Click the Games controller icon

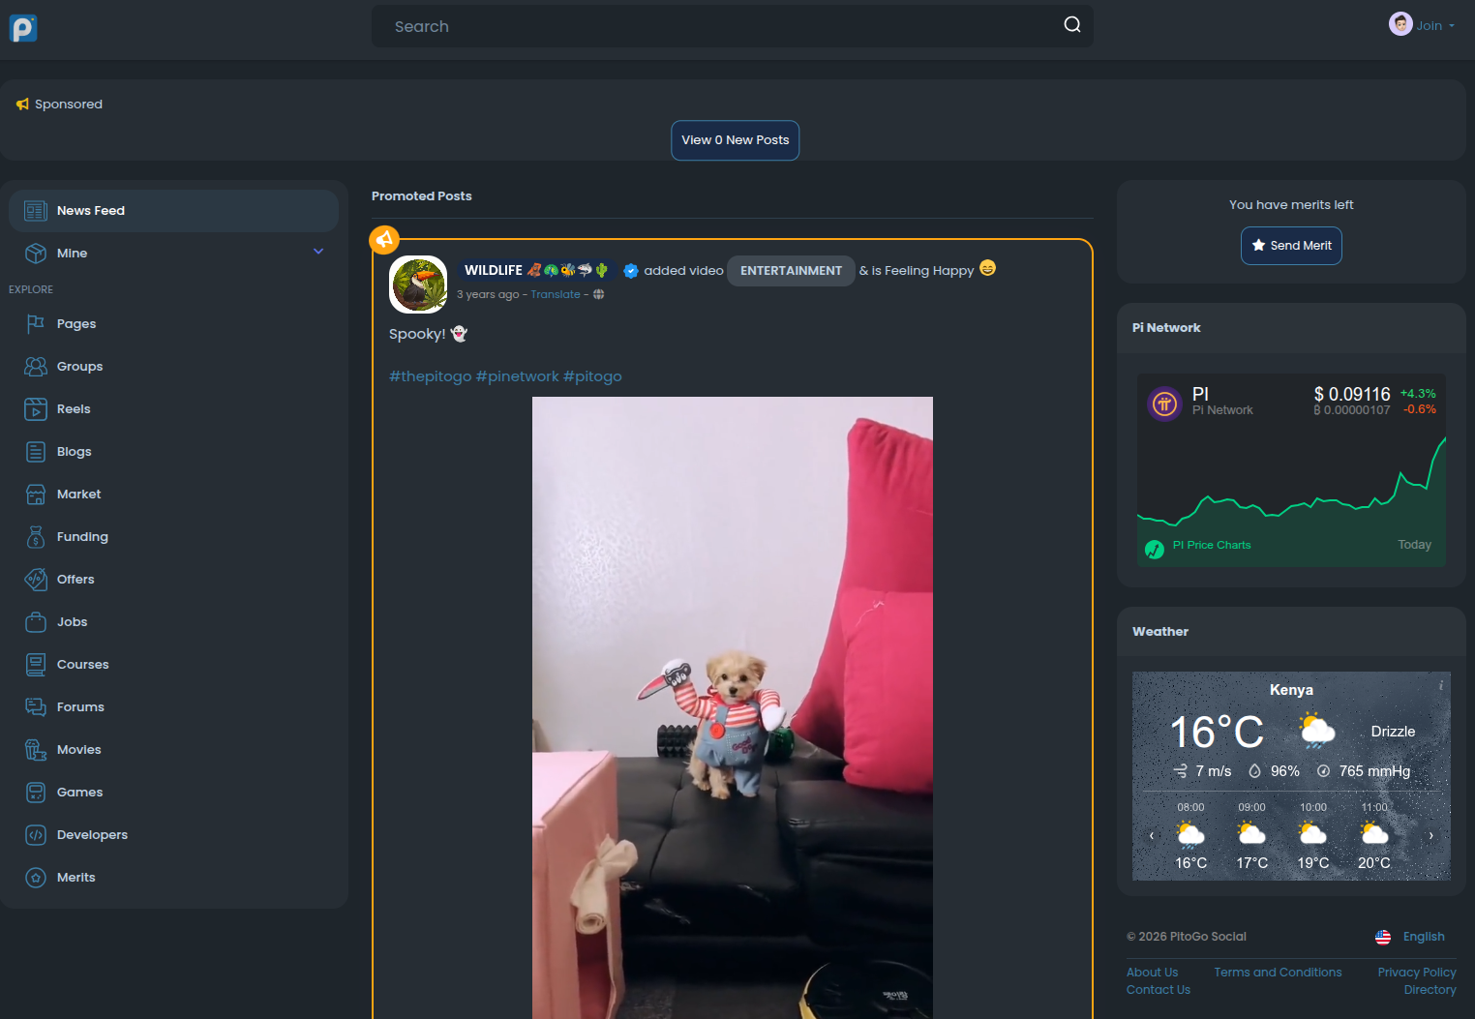click(36, 793)
